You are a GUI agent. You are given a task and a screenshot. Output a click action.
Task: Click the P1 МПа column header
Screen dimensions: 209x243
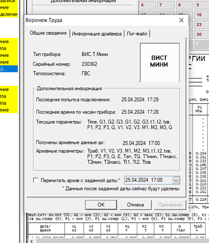point(199,109)
